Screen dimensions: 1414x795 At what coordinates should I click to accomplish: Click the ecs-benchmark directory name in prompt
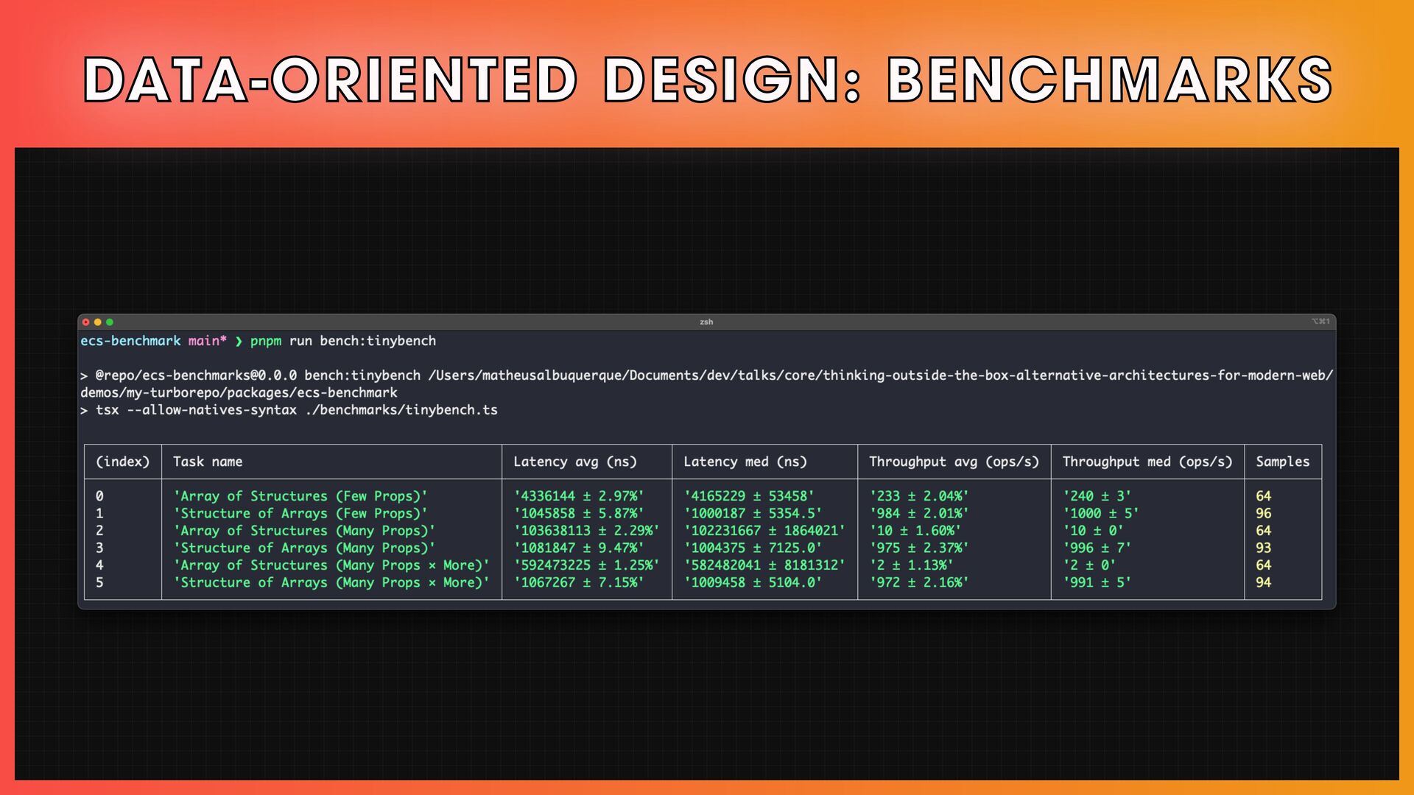tap(130, 341)
